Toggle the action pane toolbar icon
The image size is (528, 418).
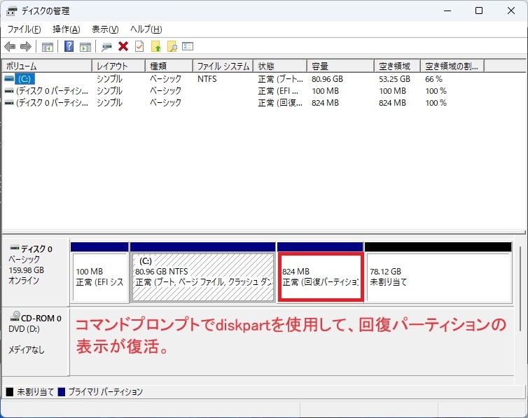[85, 47]
